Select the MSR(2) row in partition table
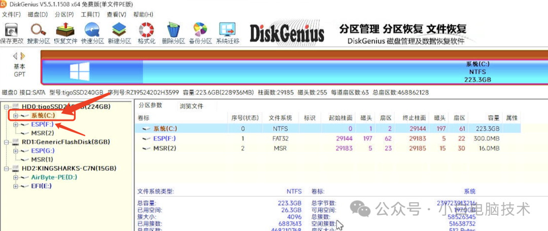 click(328, 148)
